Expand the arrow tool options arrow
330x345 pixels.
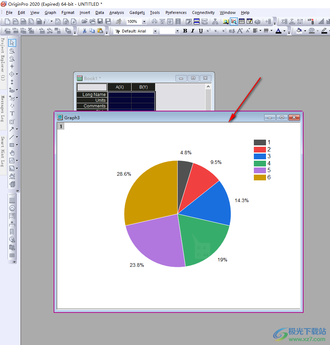coord(17,129)
